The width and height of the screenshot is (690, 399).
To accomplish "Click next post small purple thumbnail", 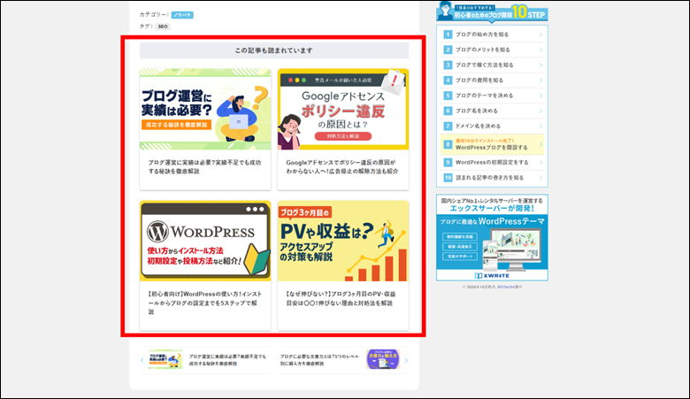I will pos(382,359).
